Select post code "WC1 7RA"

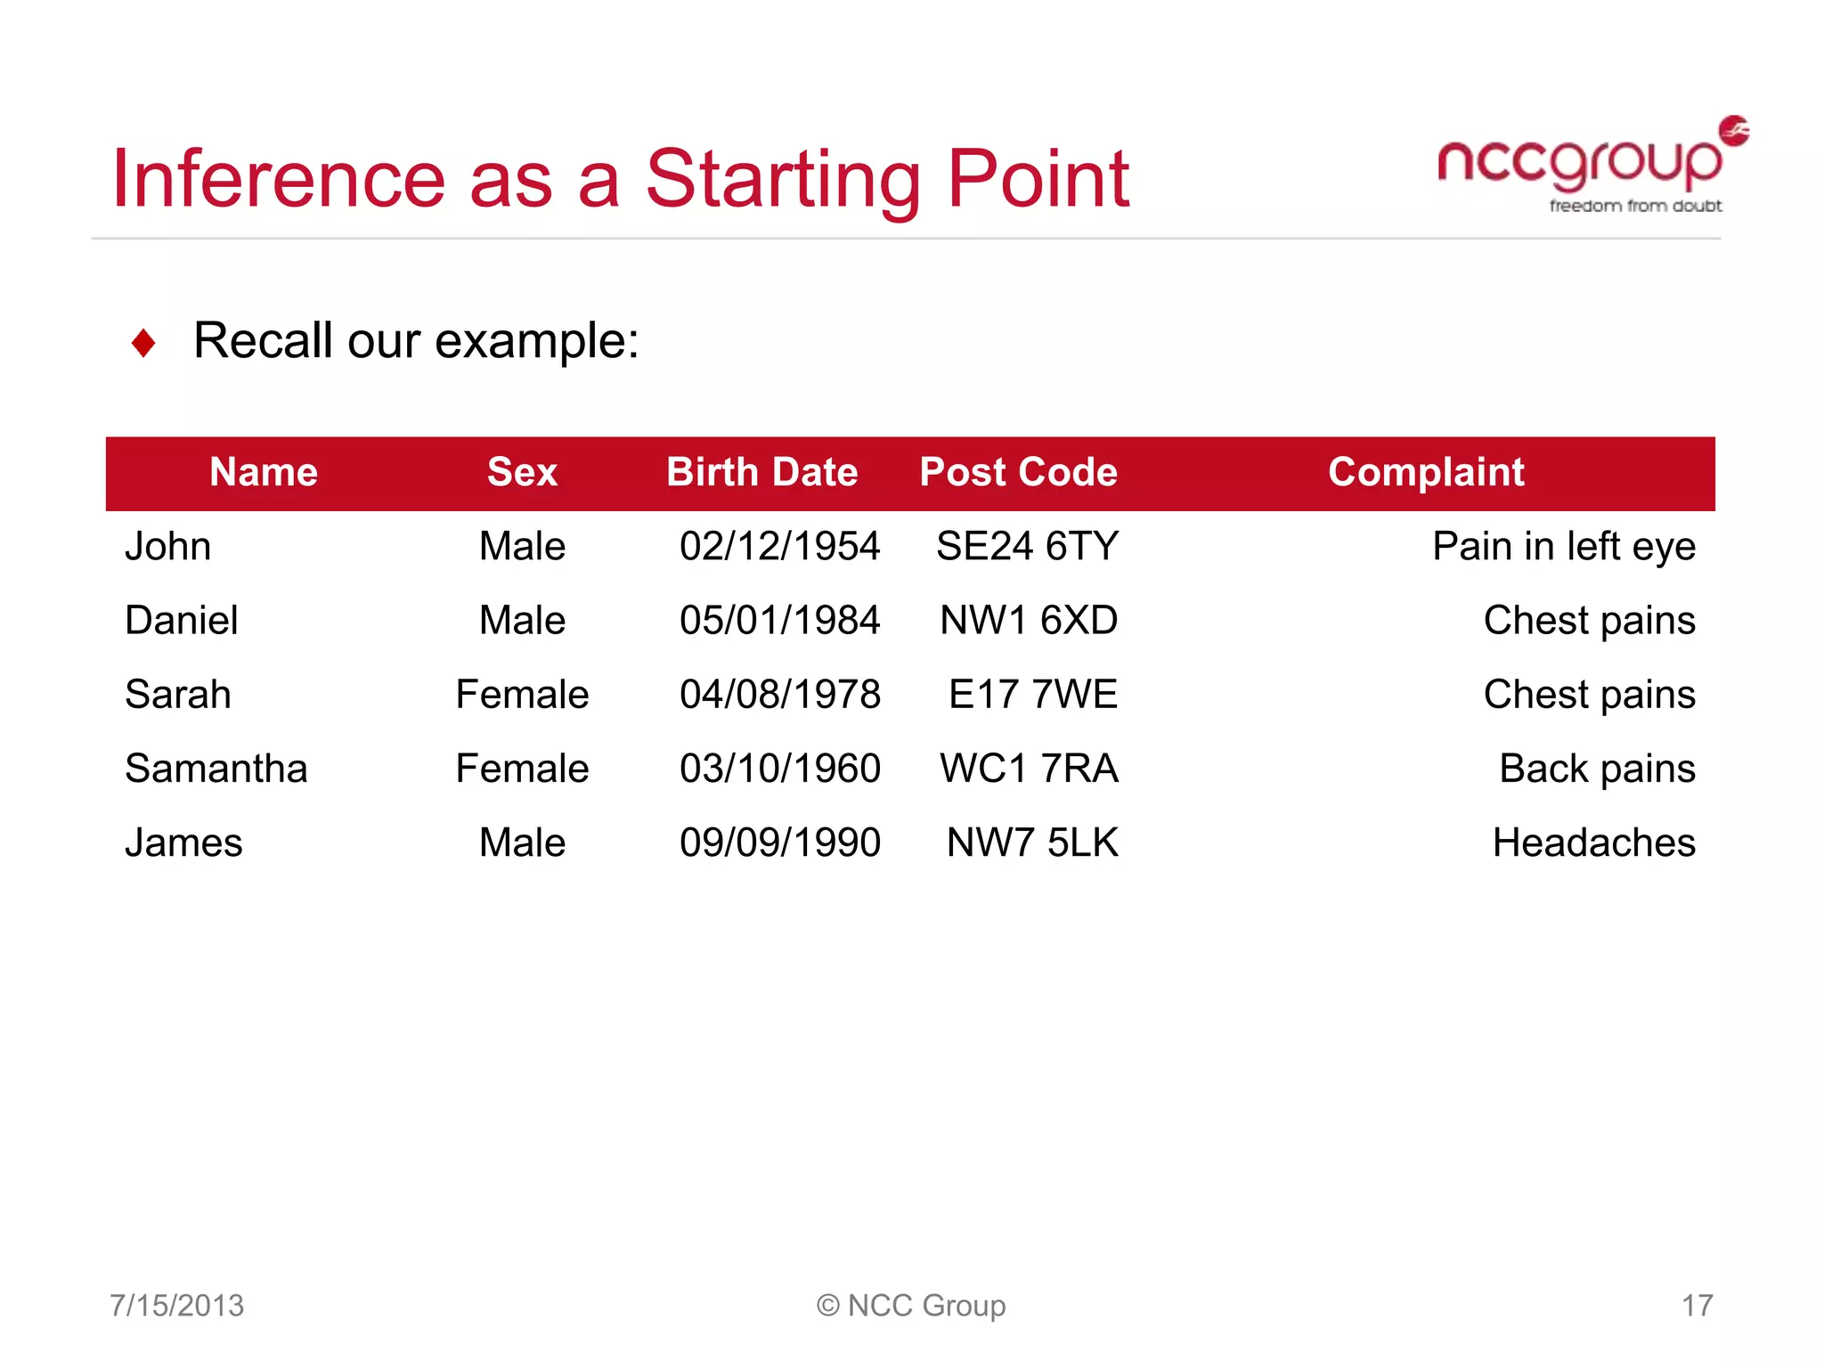coord(1029,768)
